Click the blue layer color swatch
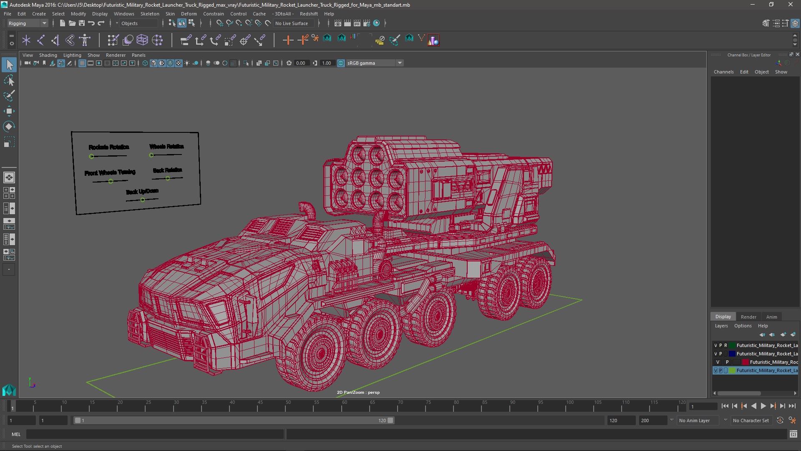The height and width of the screenshot is (451, 801). (732, 354)
